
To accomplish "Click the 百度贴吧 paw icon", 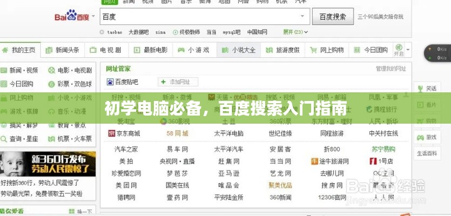I will click(110, 82).
